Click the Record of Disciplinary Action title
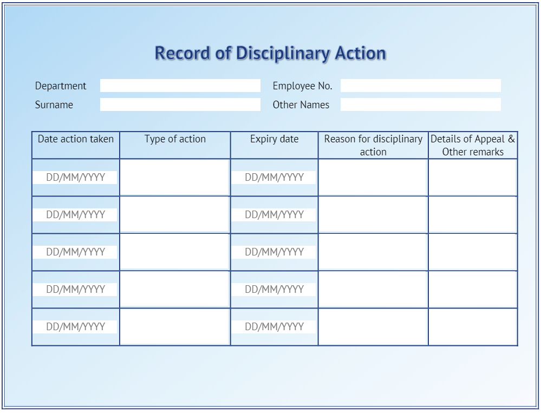Viewport: 541px width, 413px height. coord(270,53)
